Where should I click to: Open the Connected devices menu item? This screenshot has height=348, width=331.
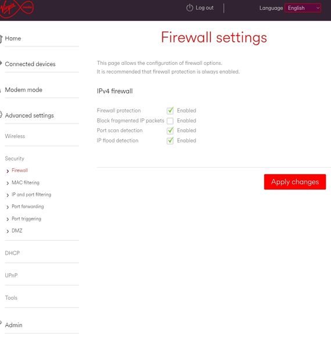(x=30, y=64)
